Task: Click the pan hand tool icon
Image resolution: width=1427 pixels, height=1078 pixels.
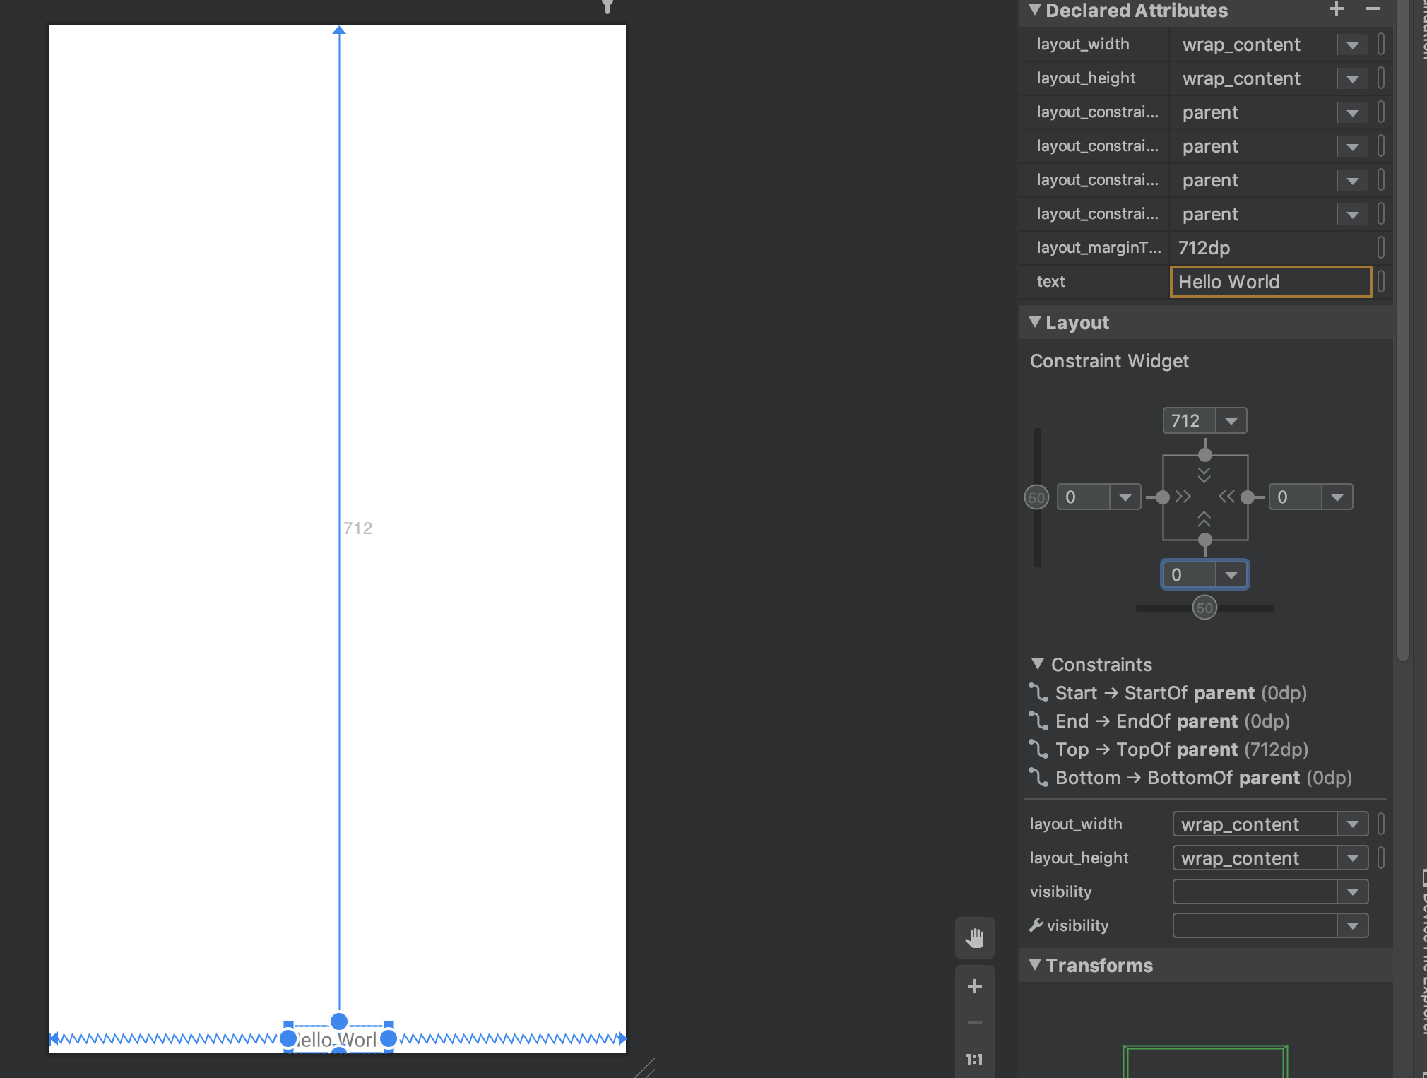Action: pyautogui.click(x=975, y=938)
